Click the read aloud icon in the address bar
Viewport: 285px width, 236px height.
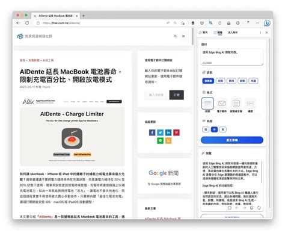click(x=168, y=23)
